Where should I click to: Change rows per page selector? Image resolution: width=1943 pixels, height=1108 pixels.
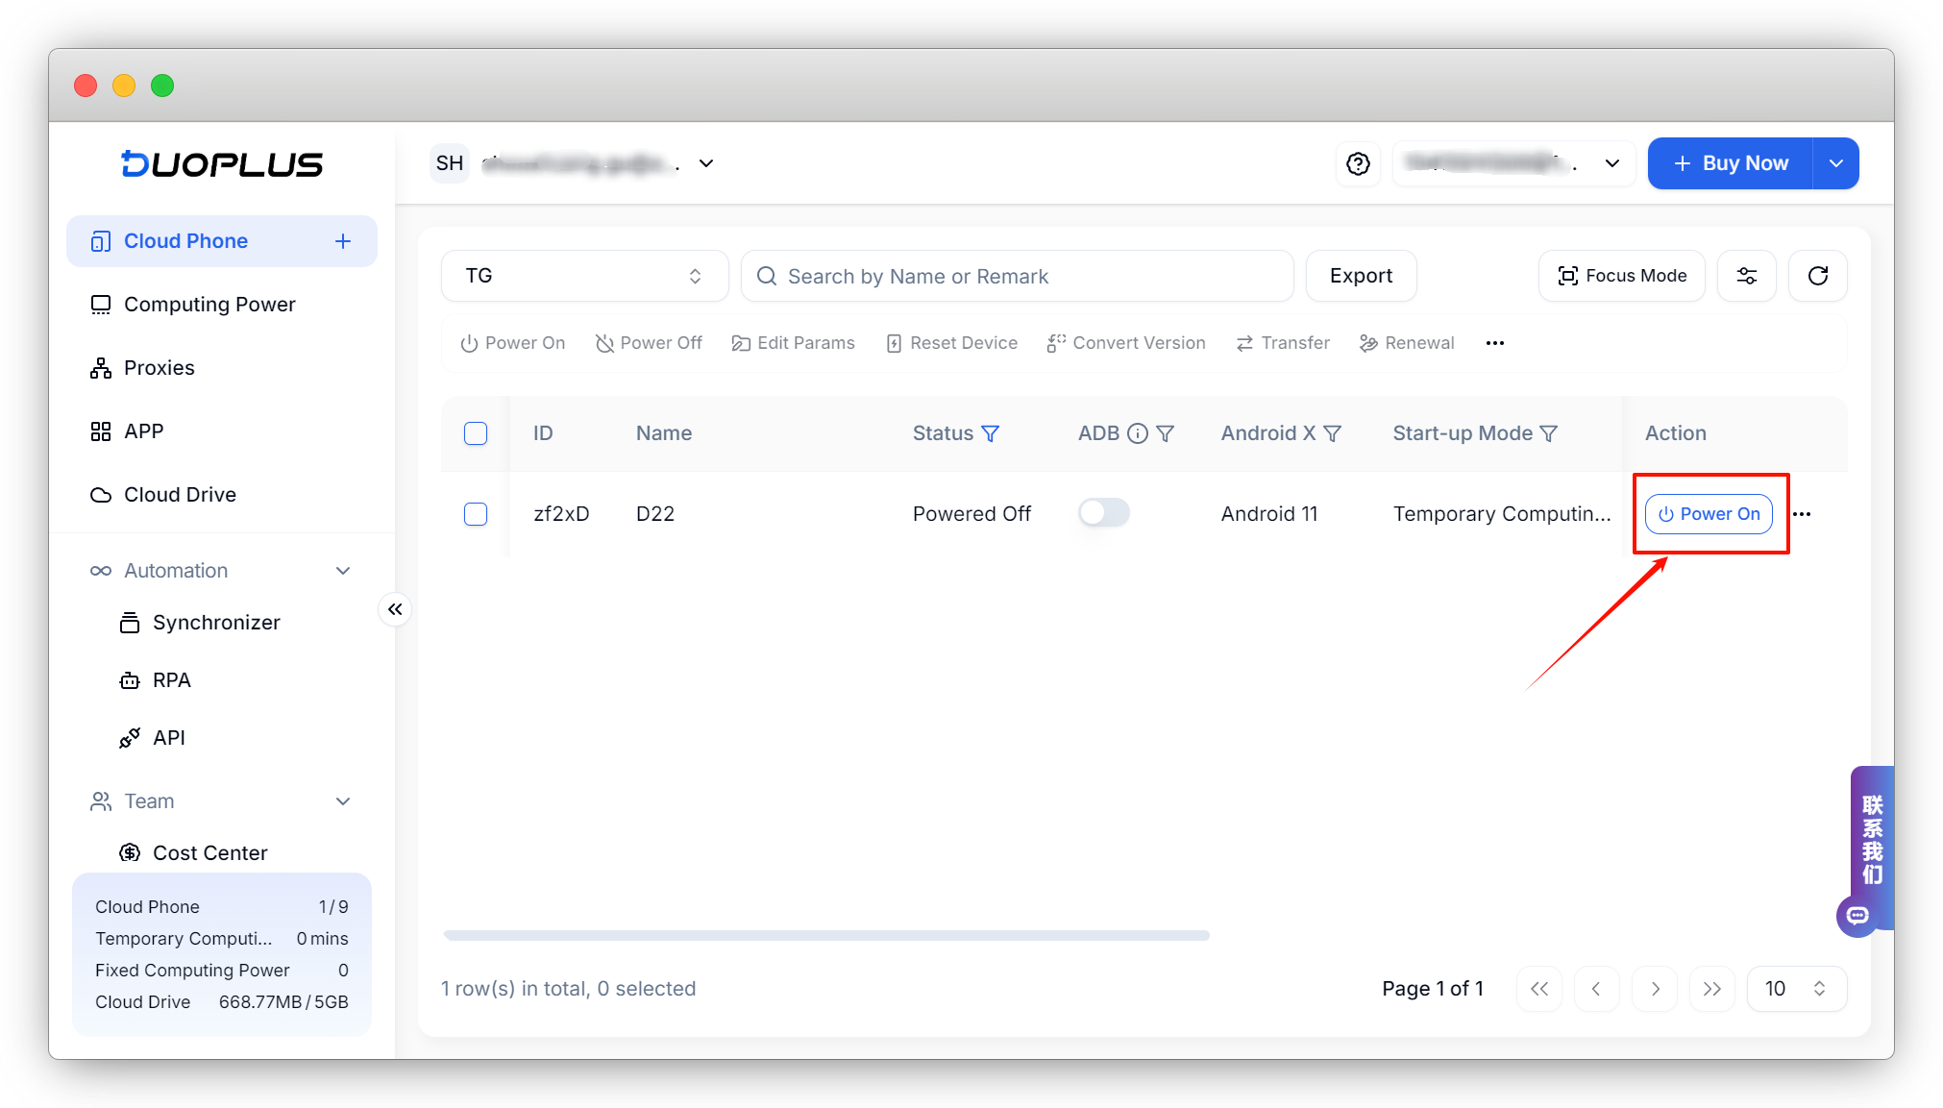coord(1796,989)
